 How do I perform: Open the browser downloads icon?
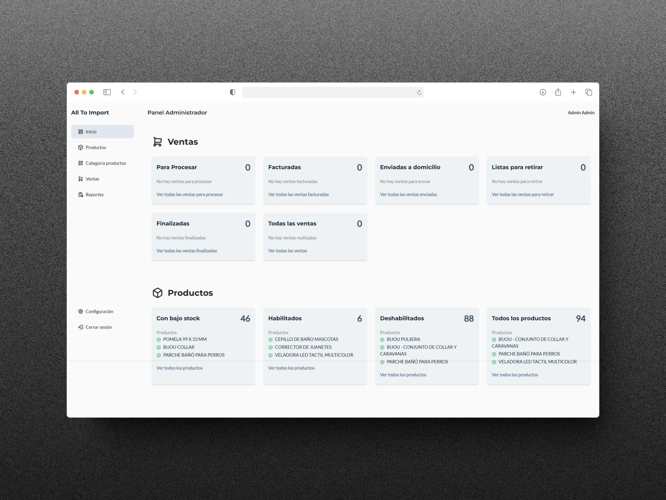click(543, 92)
